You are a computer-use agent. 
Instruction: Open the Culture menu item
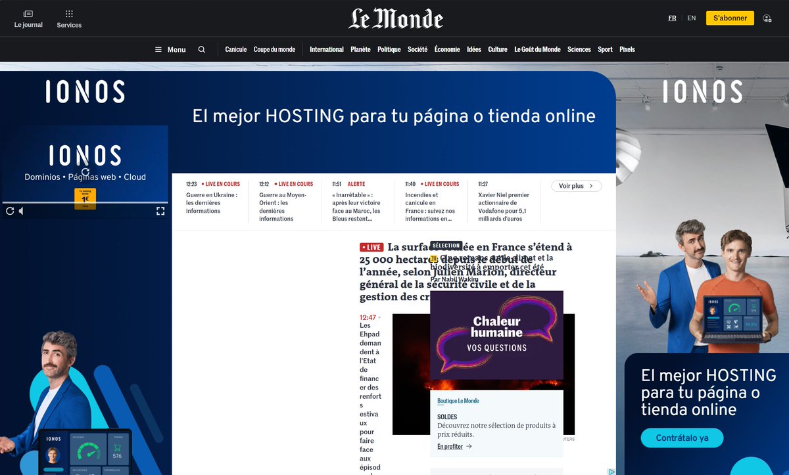pos(498,49)
